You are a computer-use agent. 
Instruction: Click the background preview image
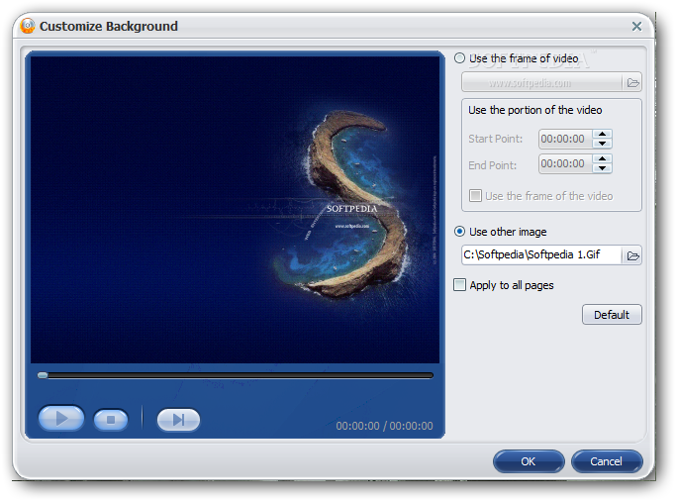pos(235,210)
